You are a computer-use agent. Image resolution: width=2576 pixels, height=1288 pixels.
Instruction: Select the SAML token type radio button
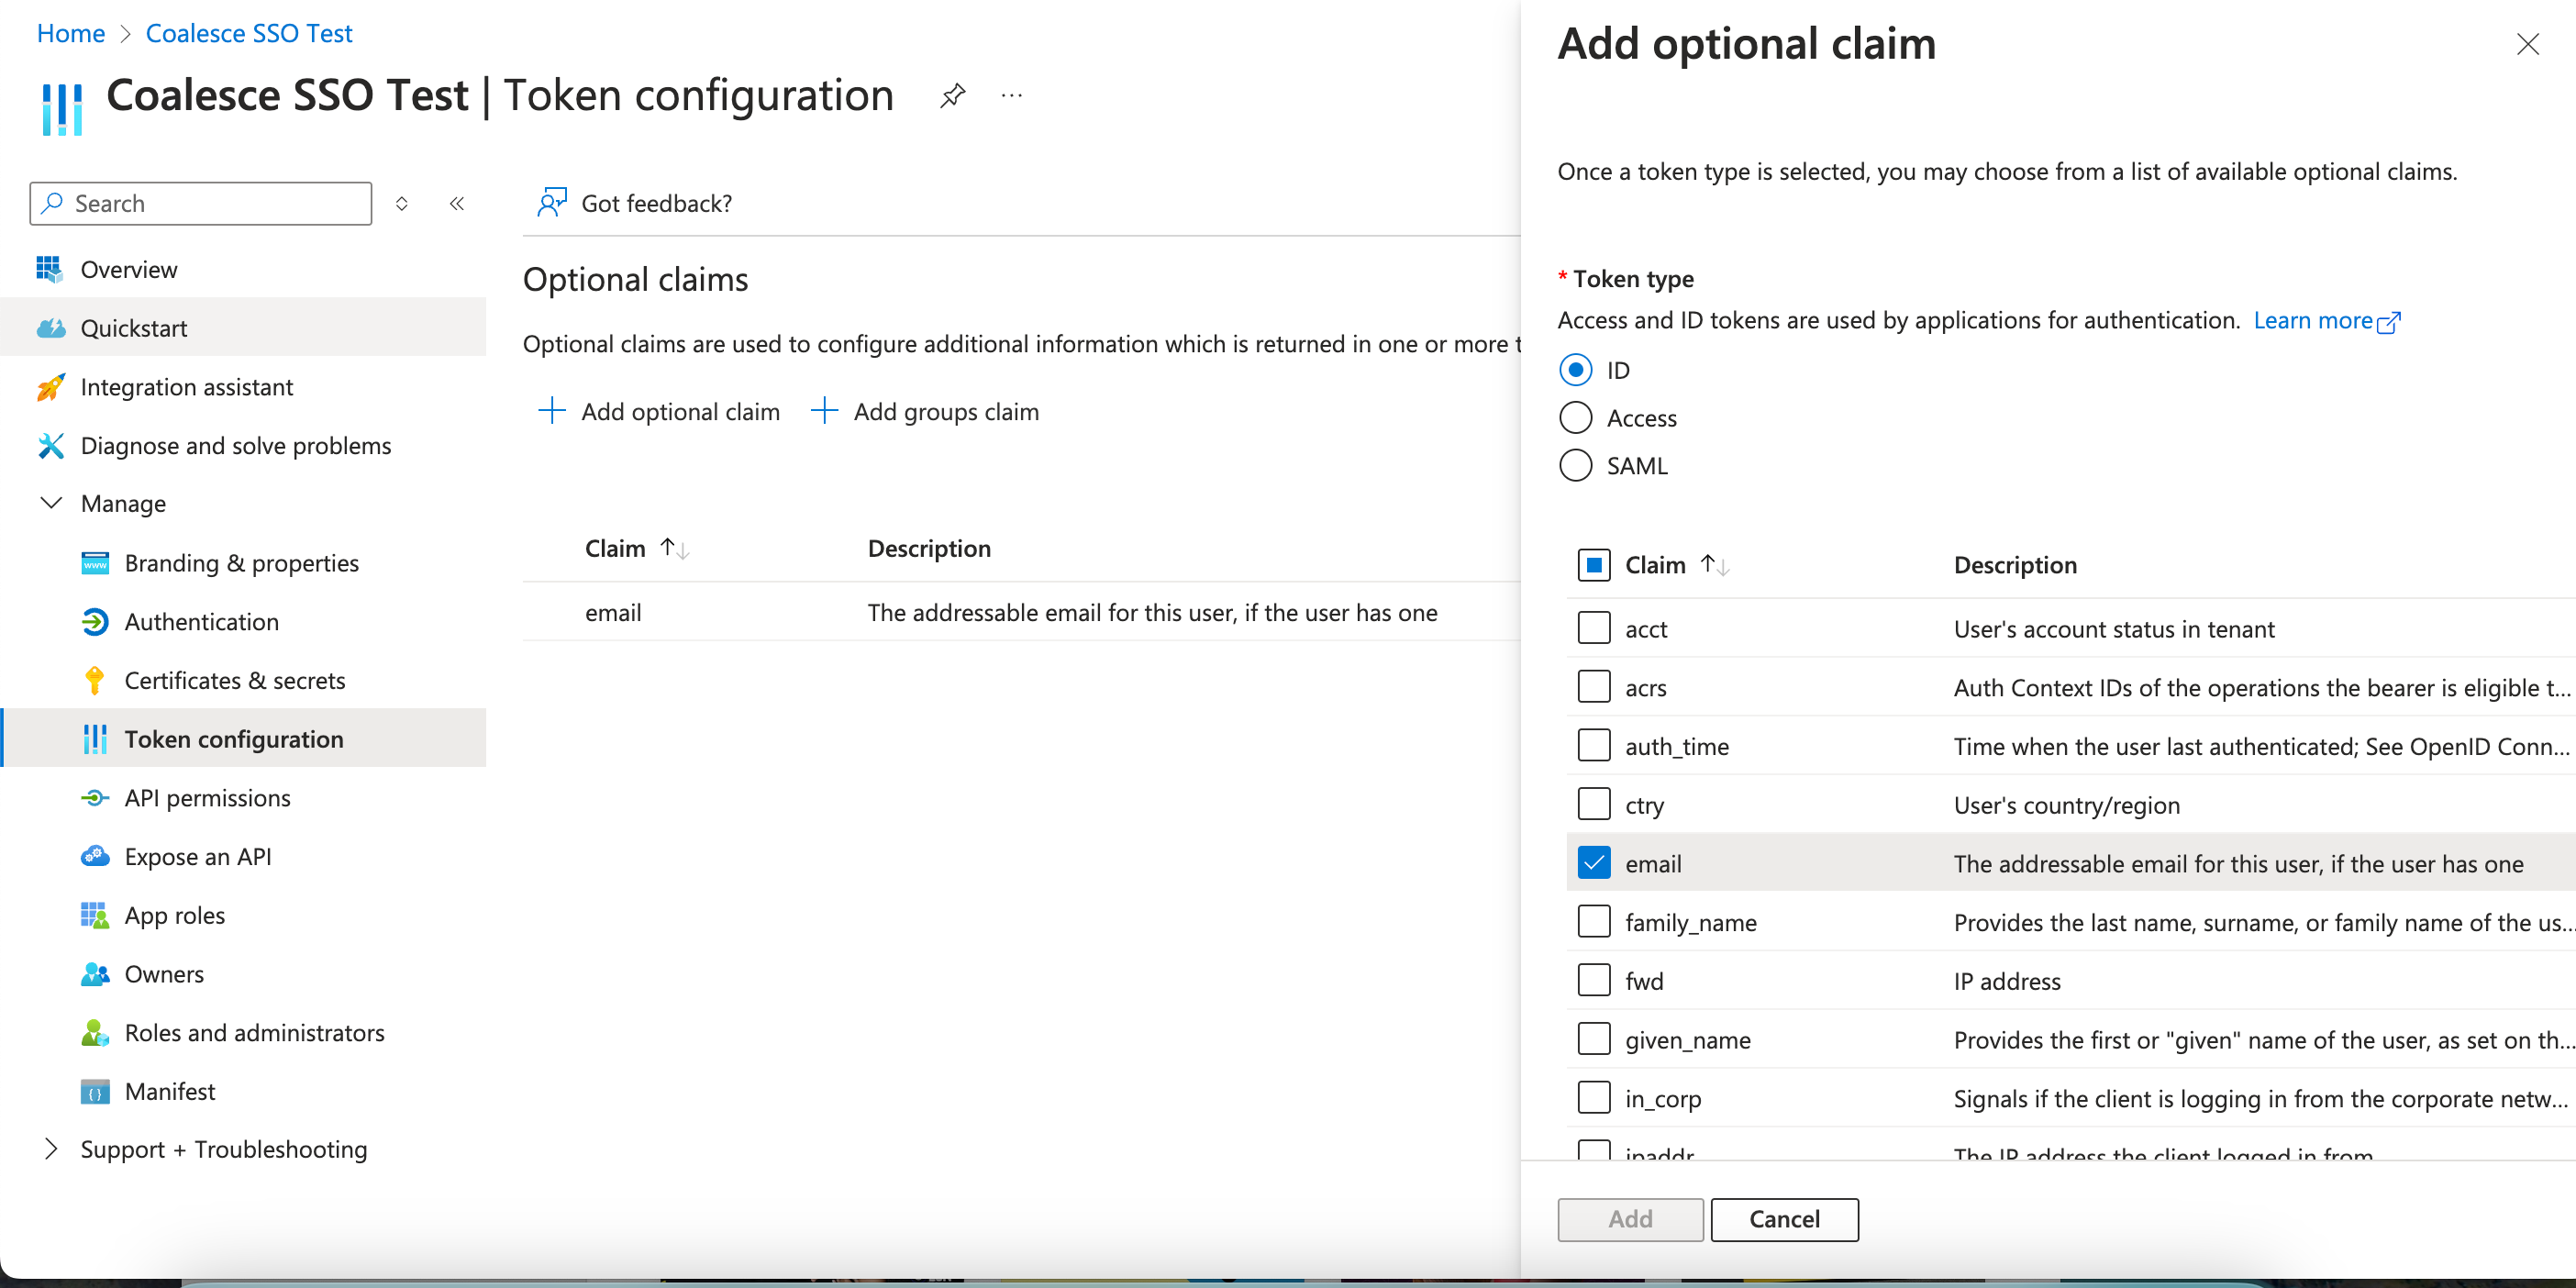pyautogui.click(x=1574, y=465)
